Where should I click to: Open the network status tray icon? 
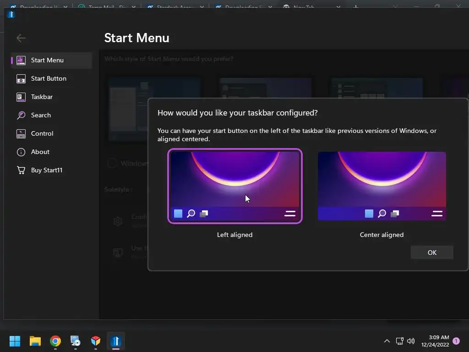pyautogui.click(x=399, y=341)
